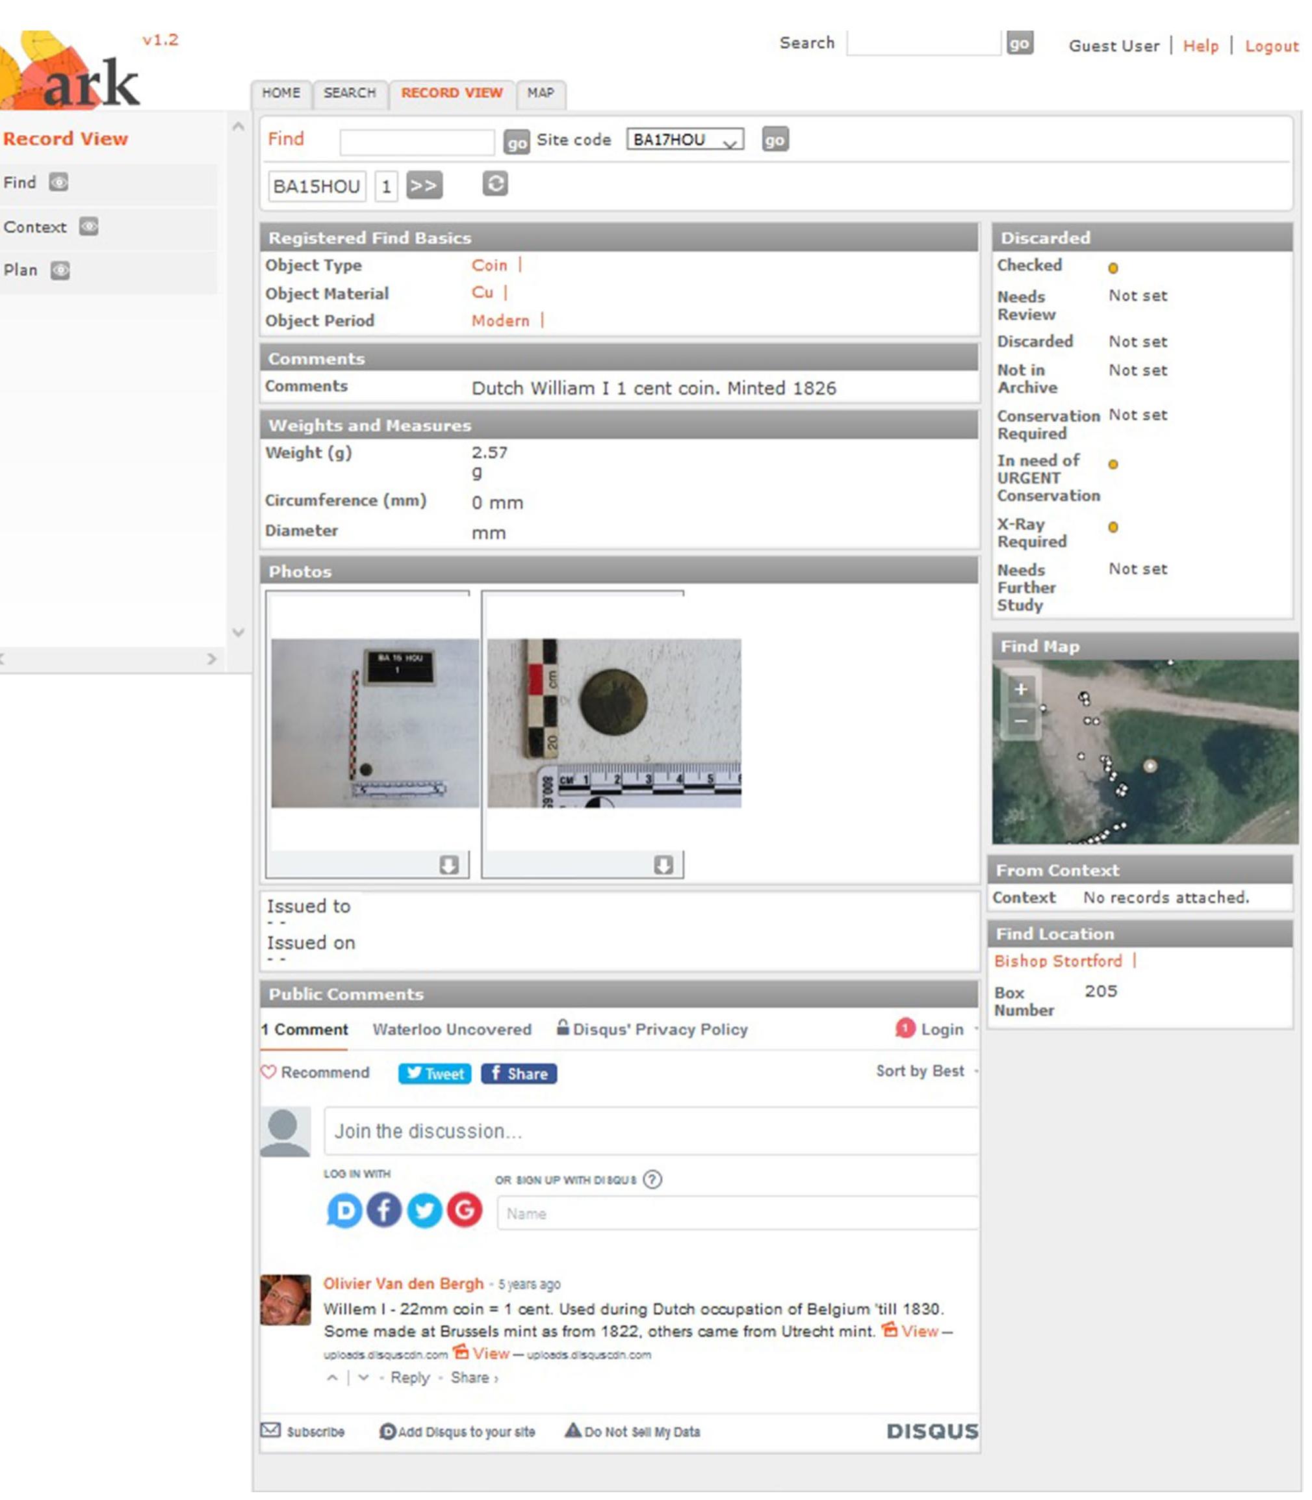Image resolution: width=1312 pixels, height=1500 pixels.
Task: Download the first find photo
Action: [x=449, y=865]
